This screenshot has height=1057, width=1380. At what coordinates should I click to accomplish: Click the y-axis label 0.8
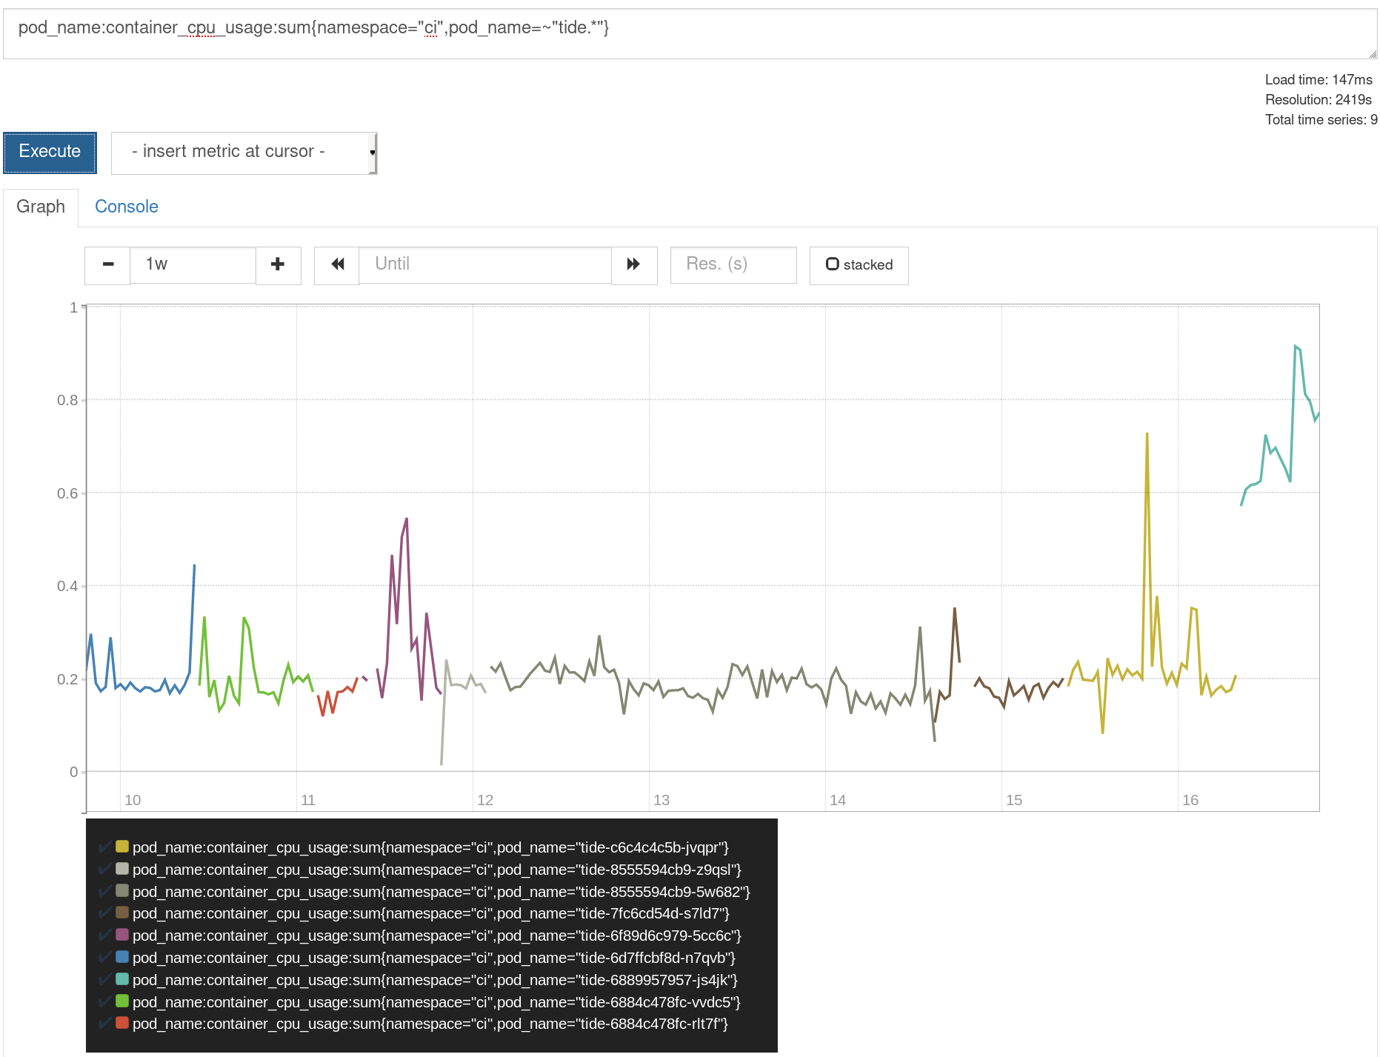[67, 401]
